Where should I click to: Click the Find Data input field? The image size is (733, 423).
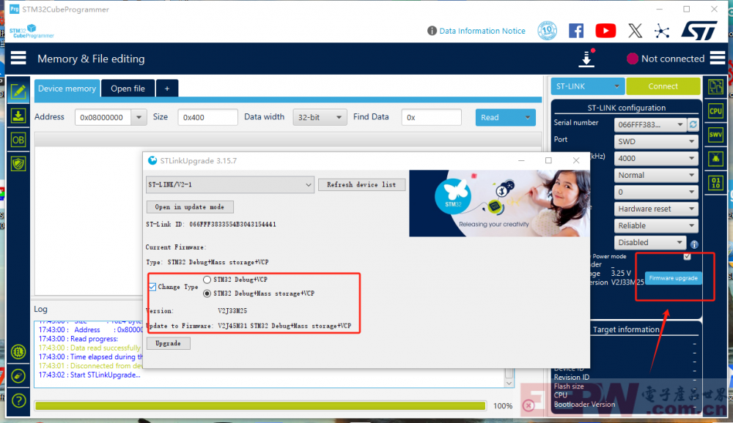(x=431, y=117)
